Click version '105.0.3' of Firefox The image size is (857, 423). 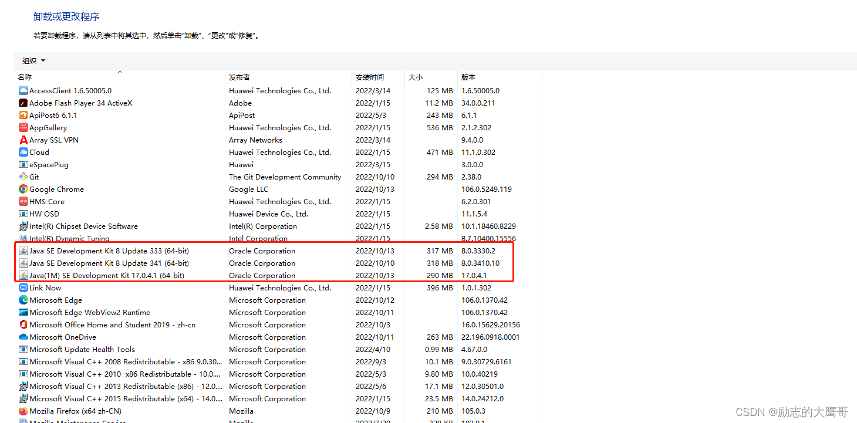pos(473,411)
